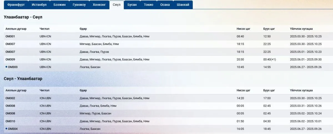Click OM301 route UBN-ICN
Screen dimensions: 333x134
point(46,36)
